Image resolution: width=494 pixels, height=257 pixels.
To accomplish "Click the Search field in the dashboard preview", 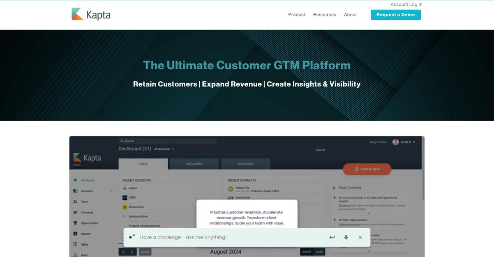I will click(x=168, y=141).
